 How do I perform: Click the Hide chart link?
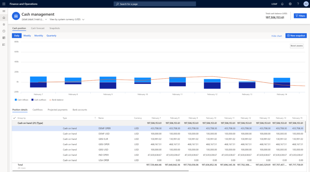coord(276,36)
